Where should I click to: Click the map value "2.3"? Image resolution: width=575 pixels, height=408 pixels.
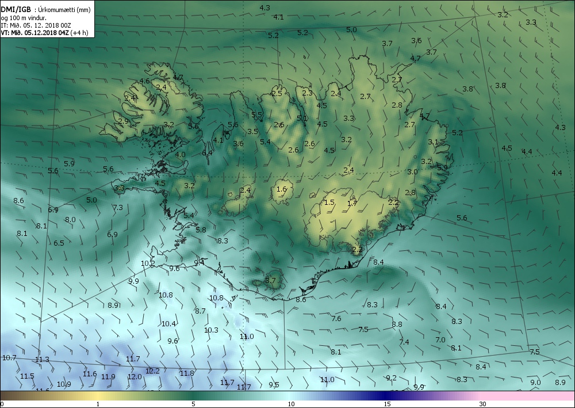click(307, 93)
